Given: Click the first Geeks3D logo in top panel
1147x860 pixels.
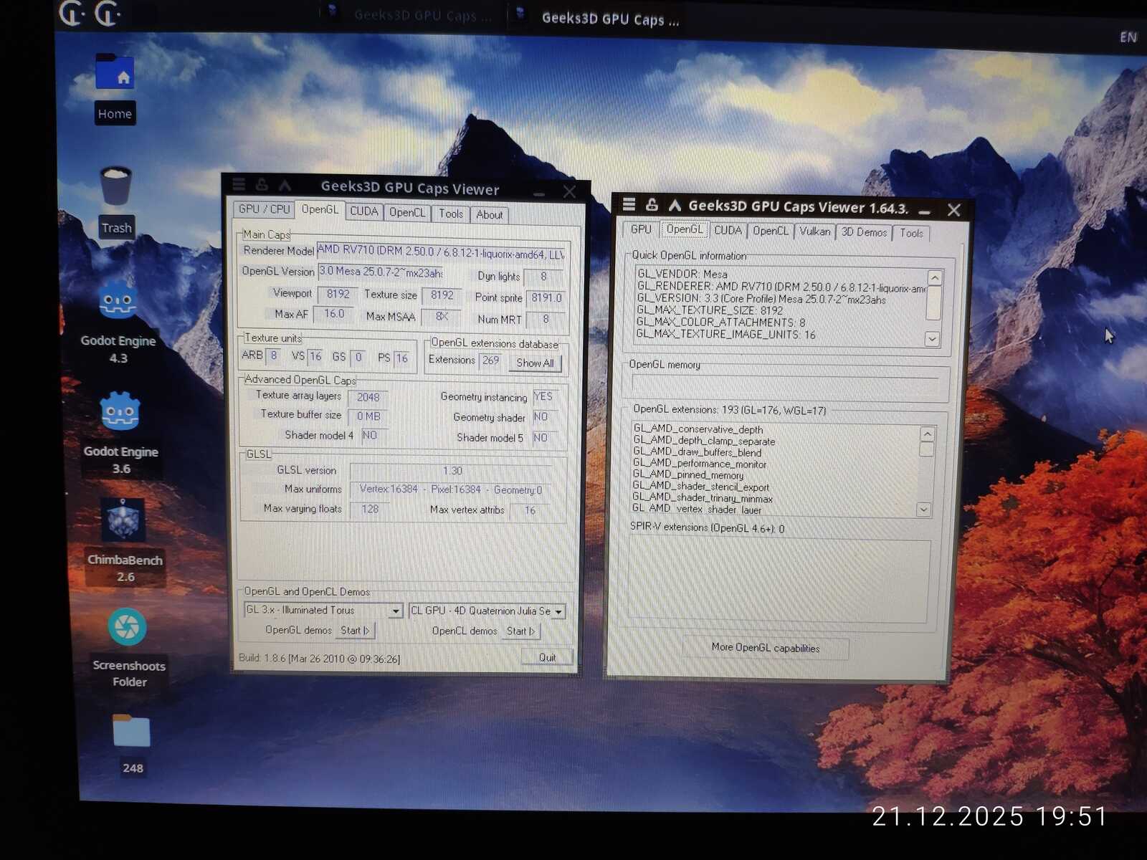Looking at the screenshot, I should coord(72,13).
